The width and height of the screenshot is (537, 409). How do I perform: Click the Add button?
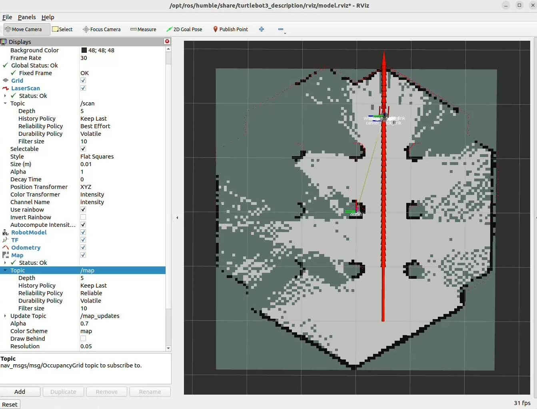tap(20, 392)
